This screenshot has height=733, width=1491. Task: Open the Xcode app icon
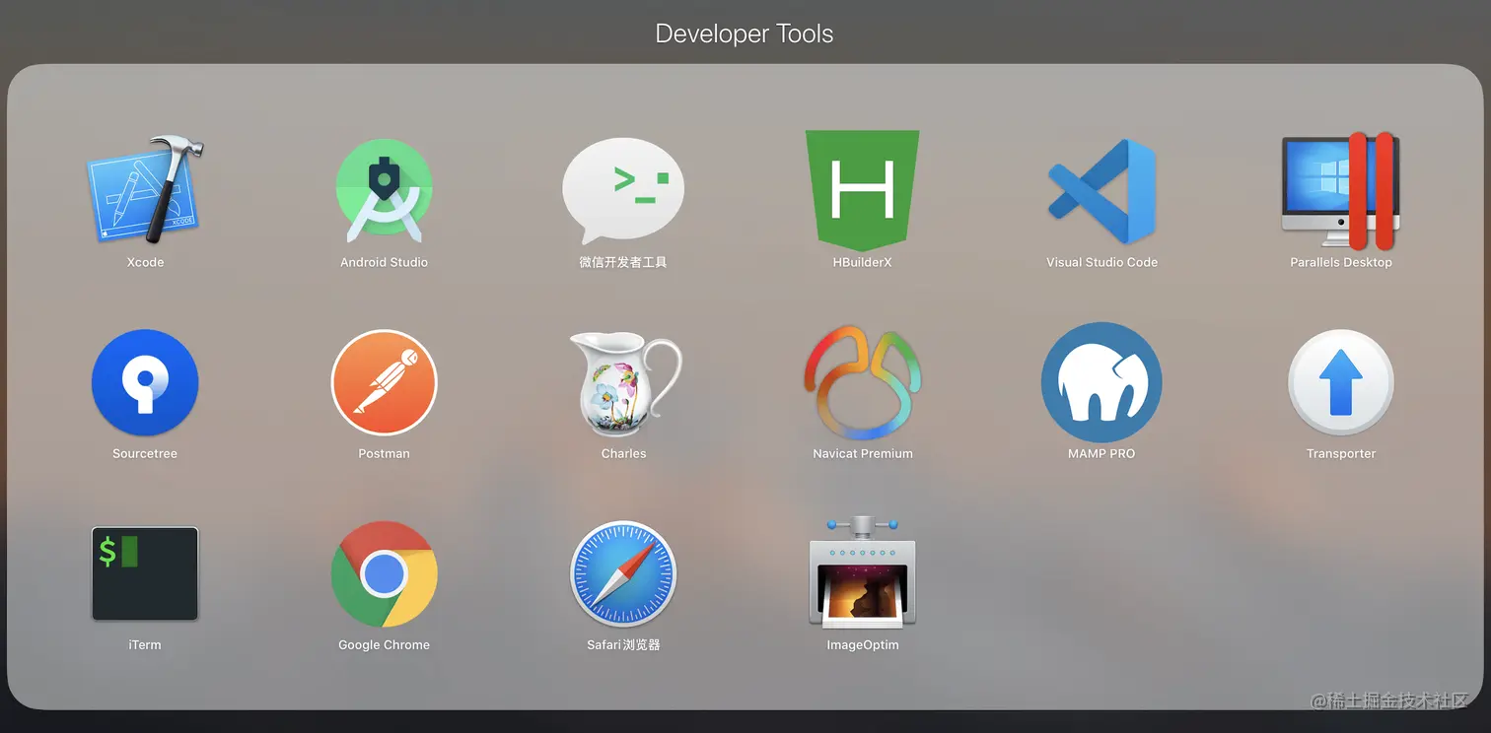point(145,190)
